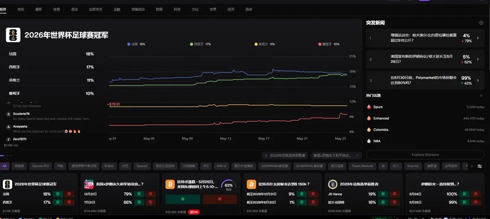The width and height of the screenshot is (490, 219).
Task: Click the NBA flame icon
Action: tap(369, 141)
